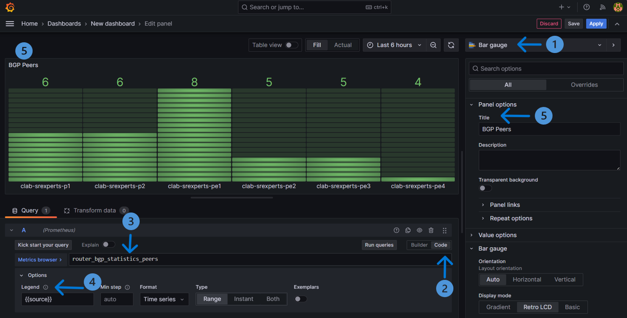Click the Run queries button
The image size is (627, 318).
[379, 245]
